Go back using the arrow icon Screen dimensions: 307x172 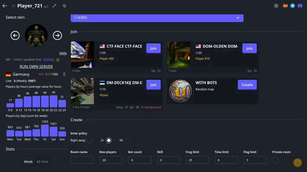click(5, 6)
